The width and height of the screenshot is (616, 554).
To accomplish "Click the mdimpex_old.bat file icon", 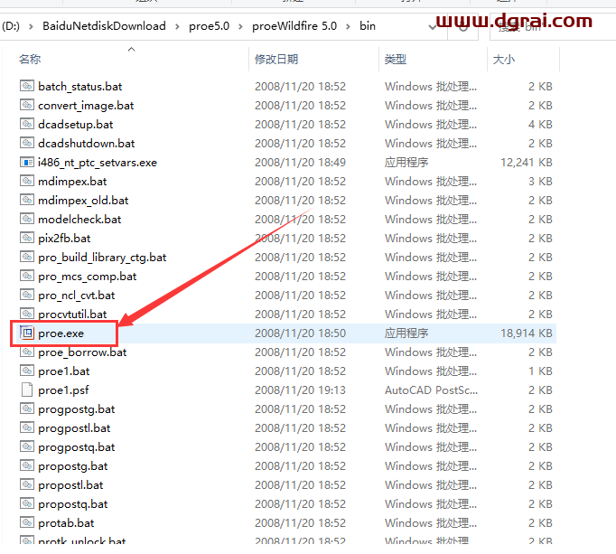I will click(27, 200).
